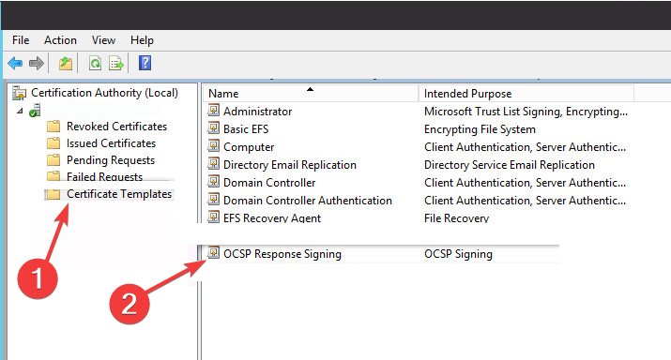Open the View menu
This screenshot has width=671, height=360.
(103, 40)
